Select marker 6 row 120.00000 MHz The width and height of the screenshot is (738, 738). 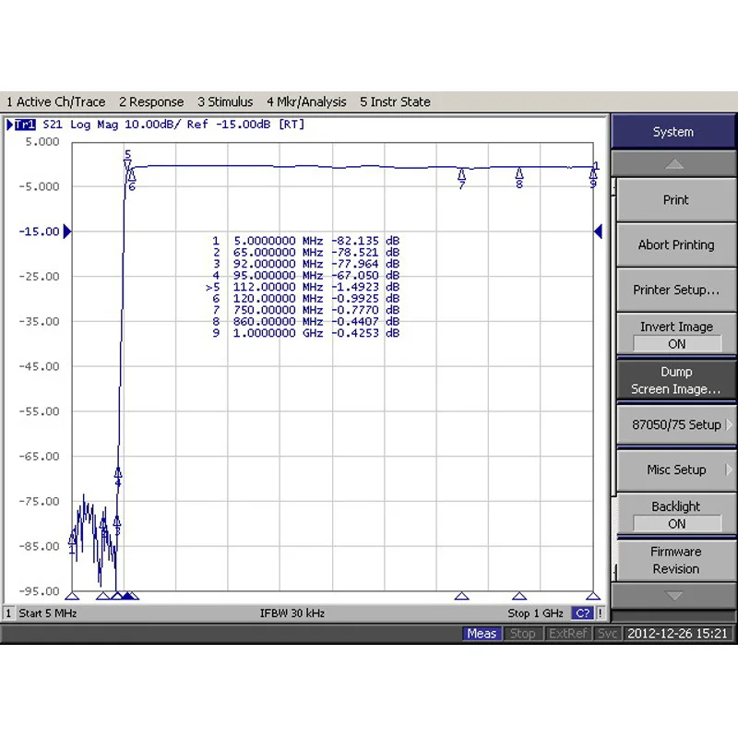point(305,298)
